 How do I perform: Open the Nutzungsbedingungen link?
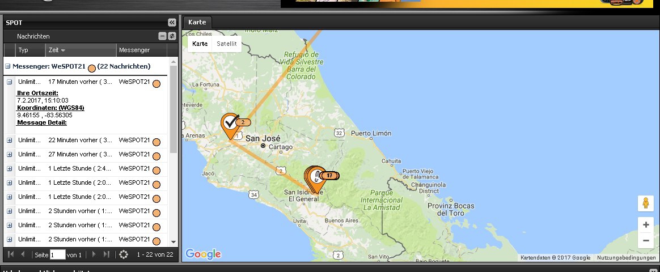tap(626, 258)
